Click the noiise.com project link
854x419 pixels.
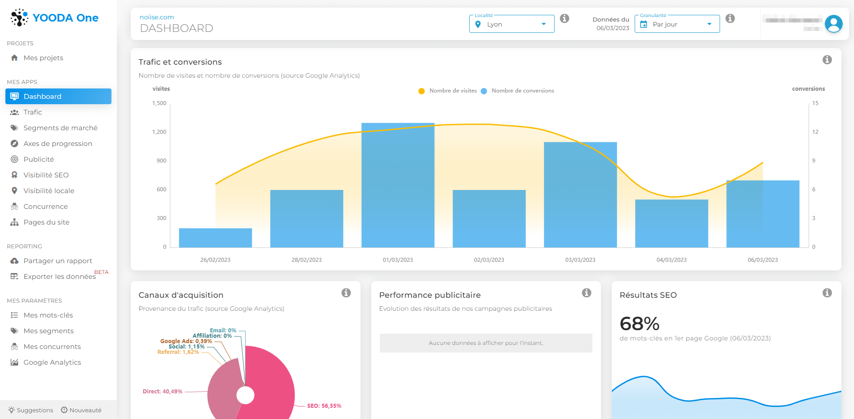157,17
